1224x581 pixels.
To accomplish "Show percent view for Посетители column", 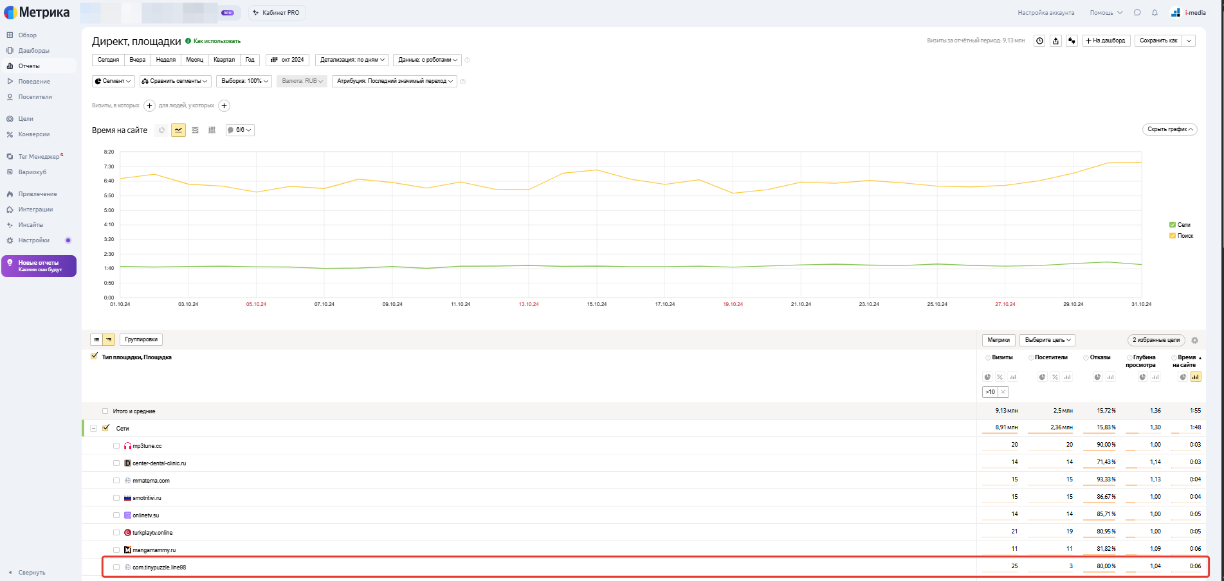I will pos(1055,377).
